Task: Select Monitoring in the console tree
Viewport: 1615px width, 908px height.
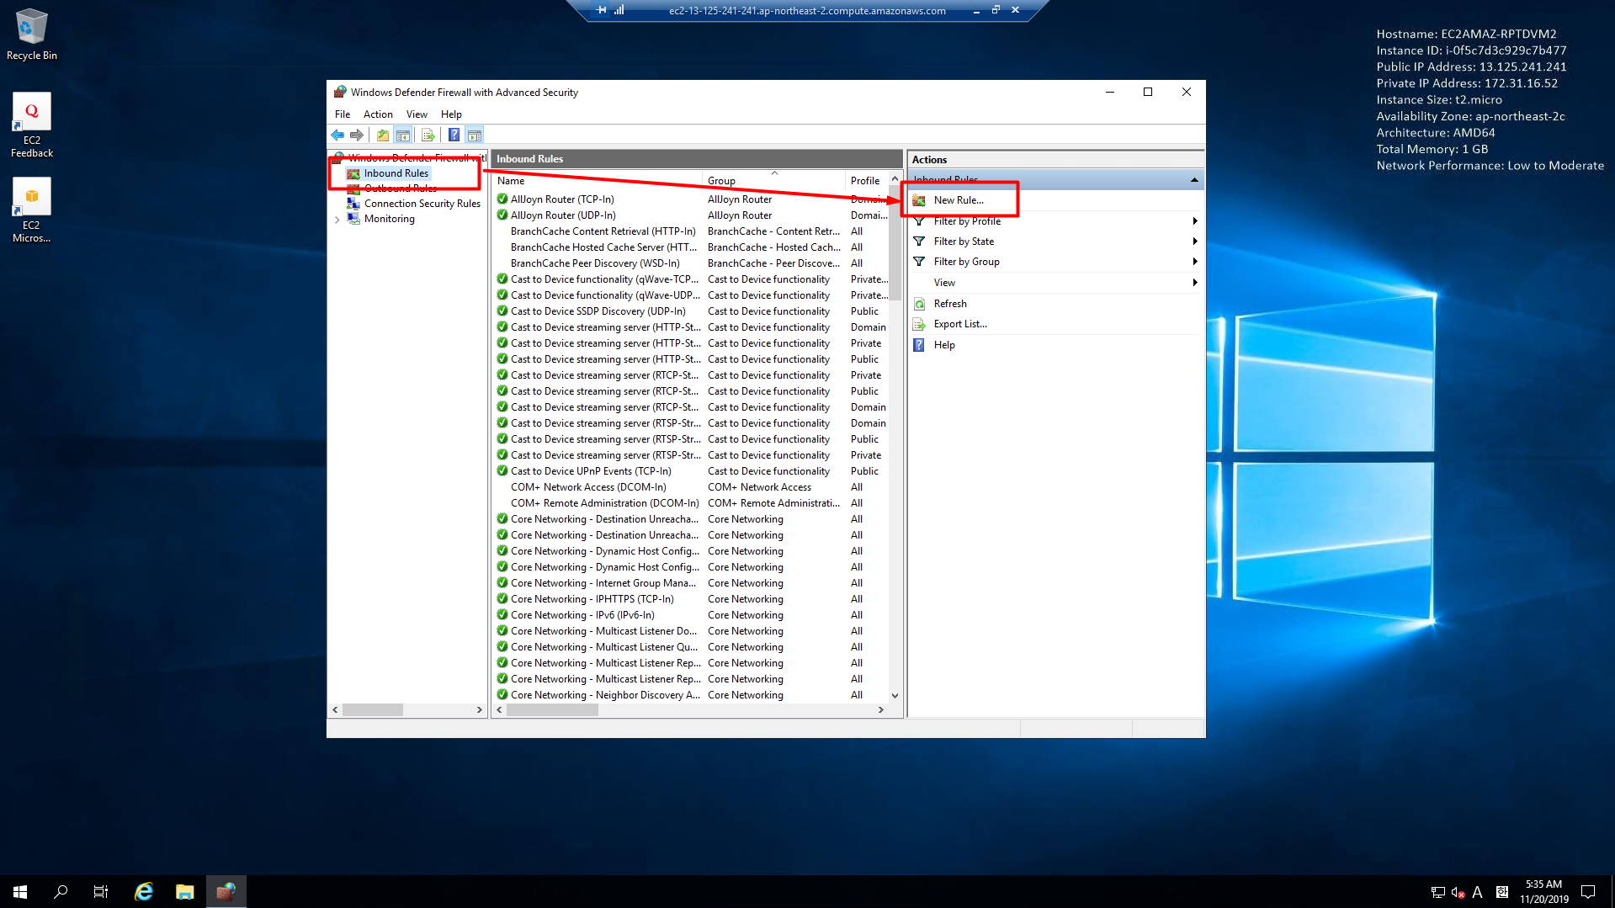Action: coord(389,219)
